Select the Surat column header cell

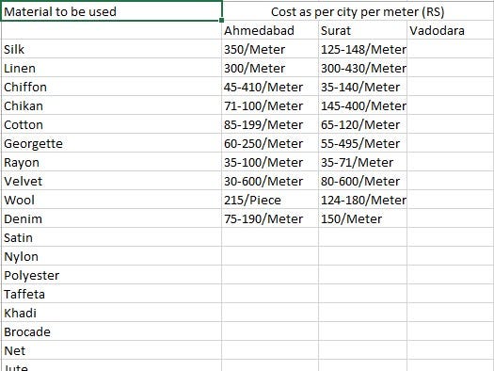(x=362, y=30)
